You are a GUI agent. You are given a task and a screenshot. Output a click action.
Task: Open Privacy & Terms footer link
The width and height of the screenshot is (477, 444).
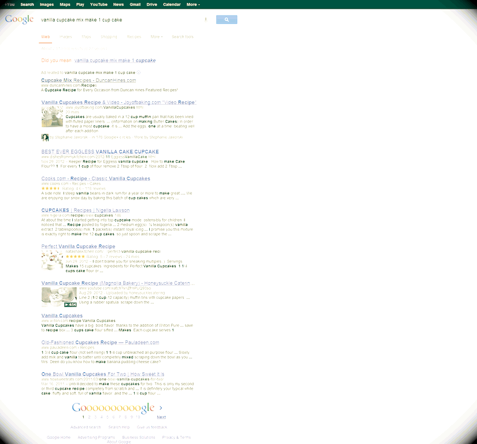click(176, 438)
